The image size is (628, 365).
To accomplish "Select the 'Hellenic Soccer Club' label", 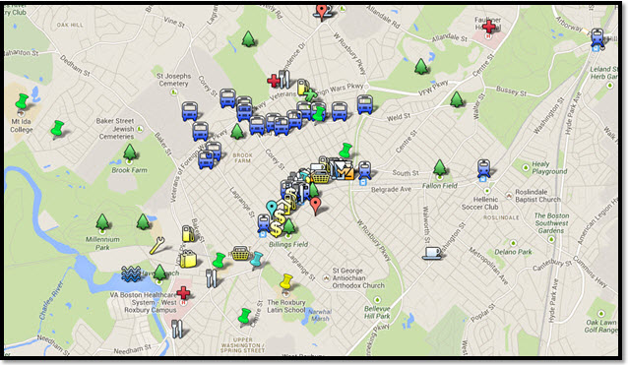I will (x=479, y=203).
